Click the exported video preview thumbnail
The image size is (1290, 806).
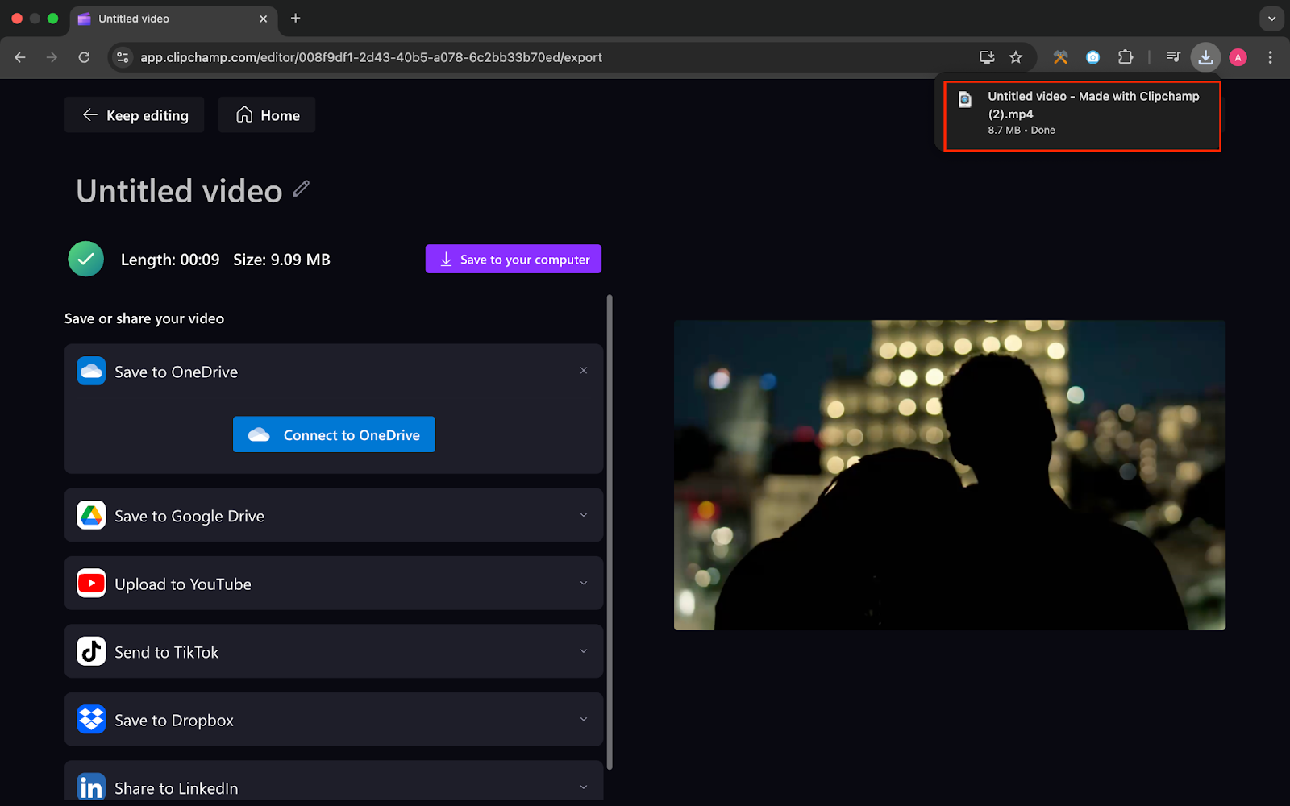pos(949,476)
